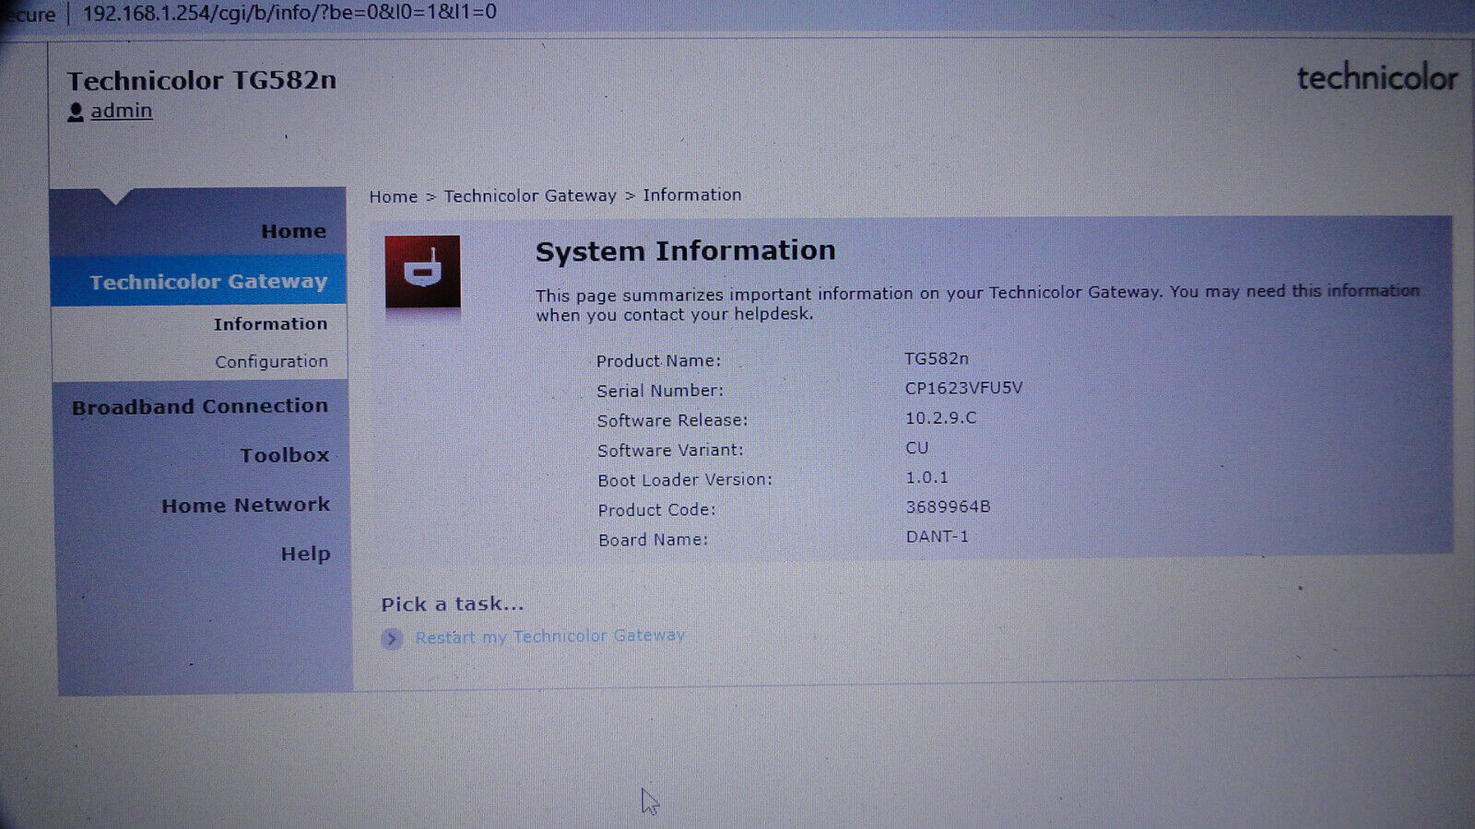Image resolution: width=1475 pixels, height=829 pixels.
Task: Click Home breadcrumb link
Action: tap(393, 196)
